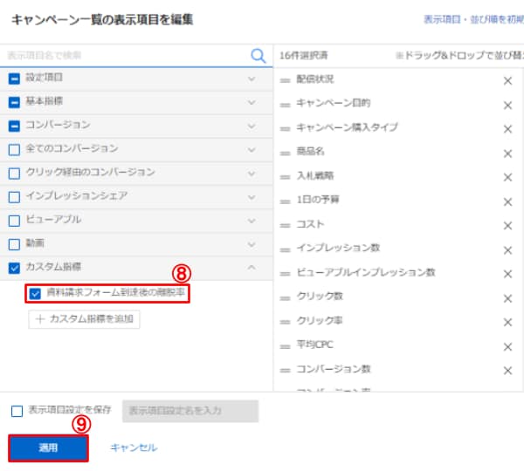Screen dimensions: 524x471
Task: Remove 配信状況 with its X icon
Action: (x=507, y=81)
